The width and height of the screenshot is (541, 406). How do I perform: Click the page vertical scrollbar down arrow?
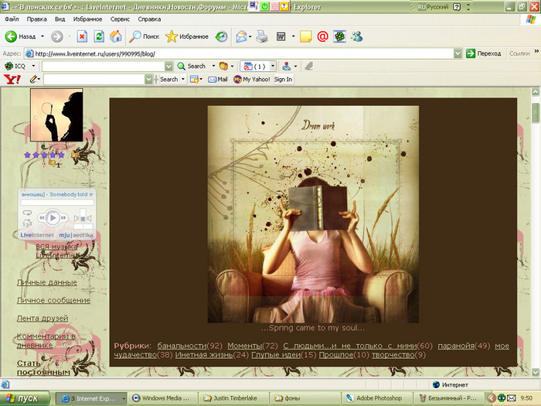535,372
